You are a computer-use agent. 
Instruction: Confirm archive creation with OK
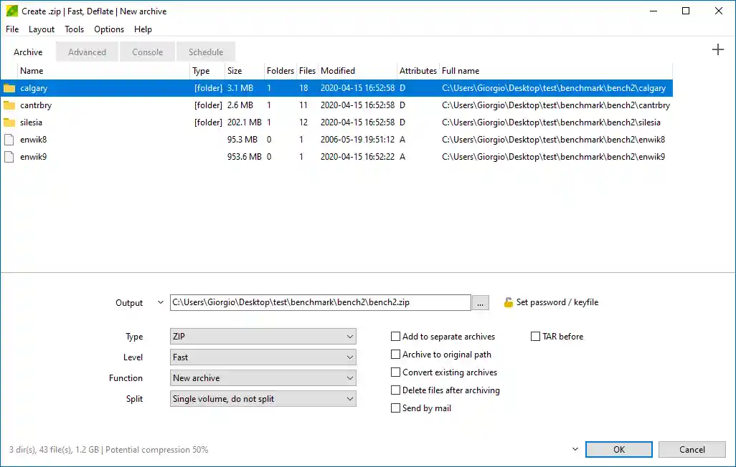pyautogui.click(x=618, y=449)
